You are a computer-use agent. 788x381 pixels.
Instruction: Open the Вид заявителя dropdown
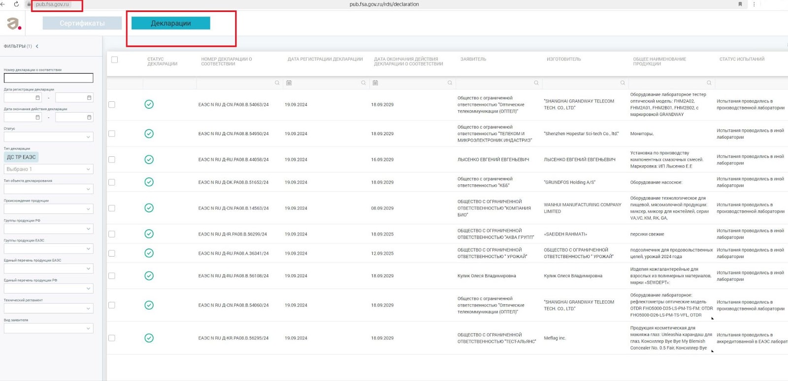pos(48,328)
